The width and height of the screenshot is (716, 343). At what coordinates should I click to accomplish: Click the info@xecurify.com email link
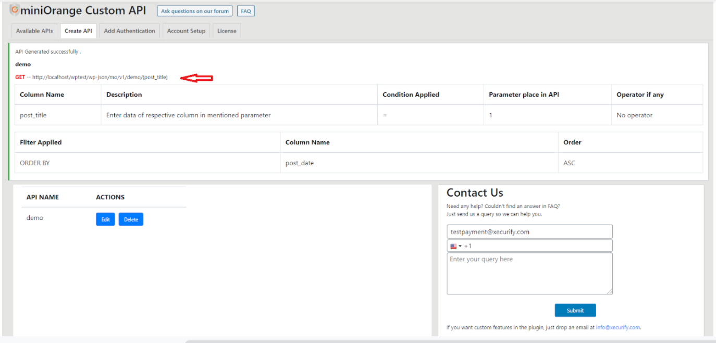click(x=618, y=327)
